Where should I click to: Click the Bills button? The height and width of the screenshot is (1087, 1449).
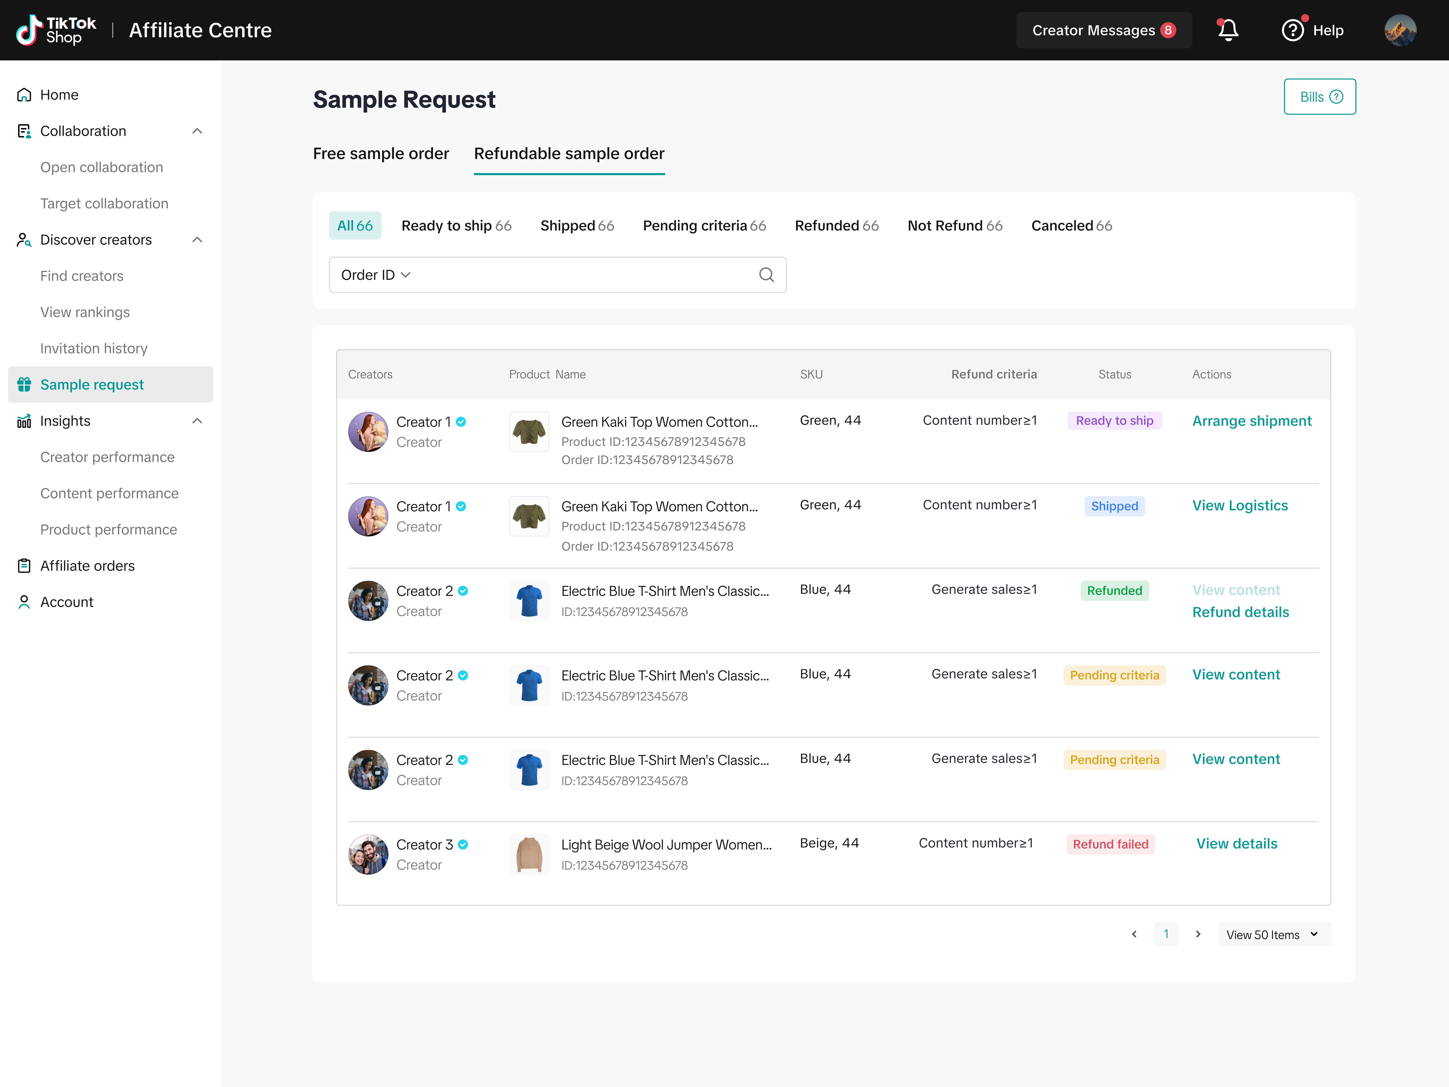1320,97
